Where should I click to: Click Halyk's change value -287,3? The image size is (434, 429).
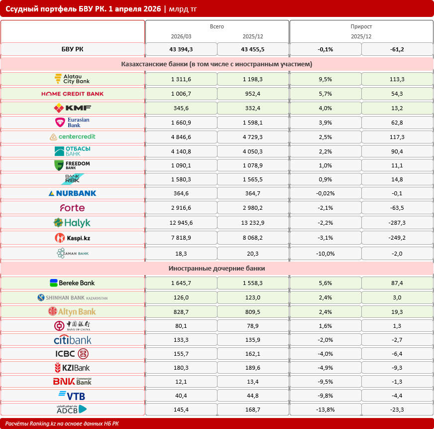coord(397,223)
